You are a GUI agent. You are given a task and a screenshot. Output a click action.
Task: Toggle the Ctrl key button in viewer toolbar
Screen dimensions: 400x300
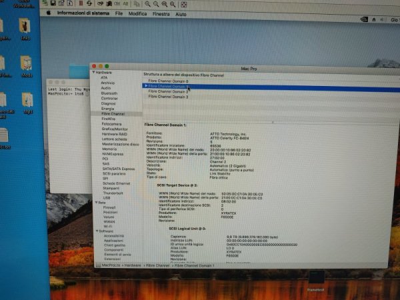point(117,3)
